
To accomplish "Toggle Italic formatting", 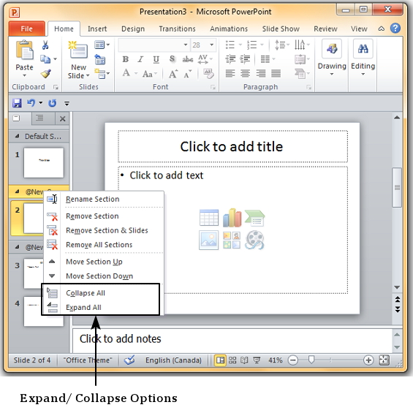I will [140, 59].
